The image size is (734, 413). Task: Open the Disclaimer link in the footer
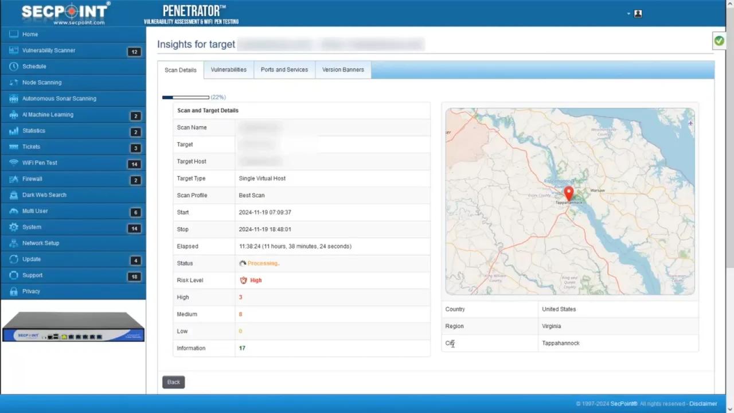(x=703, y=403)
